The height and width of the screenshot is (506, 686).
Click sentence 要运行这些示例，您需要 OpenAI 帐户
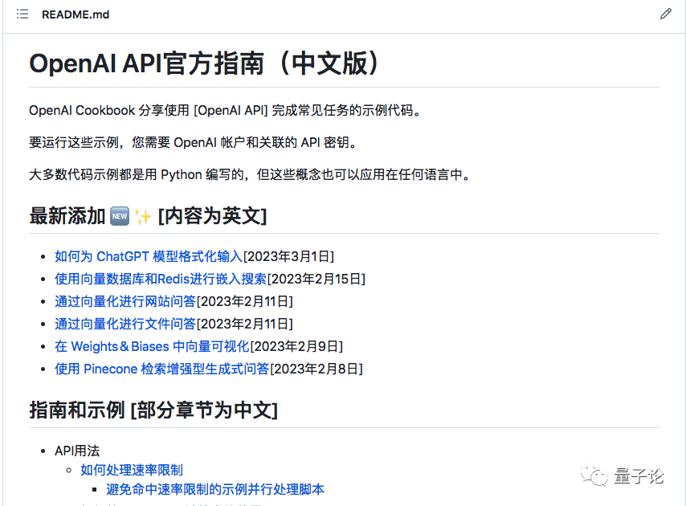194,142
